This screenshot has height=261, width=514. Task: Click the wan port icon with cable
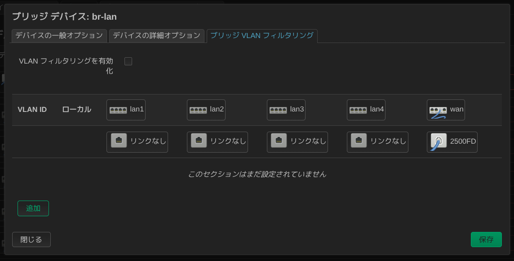point(438,112)
